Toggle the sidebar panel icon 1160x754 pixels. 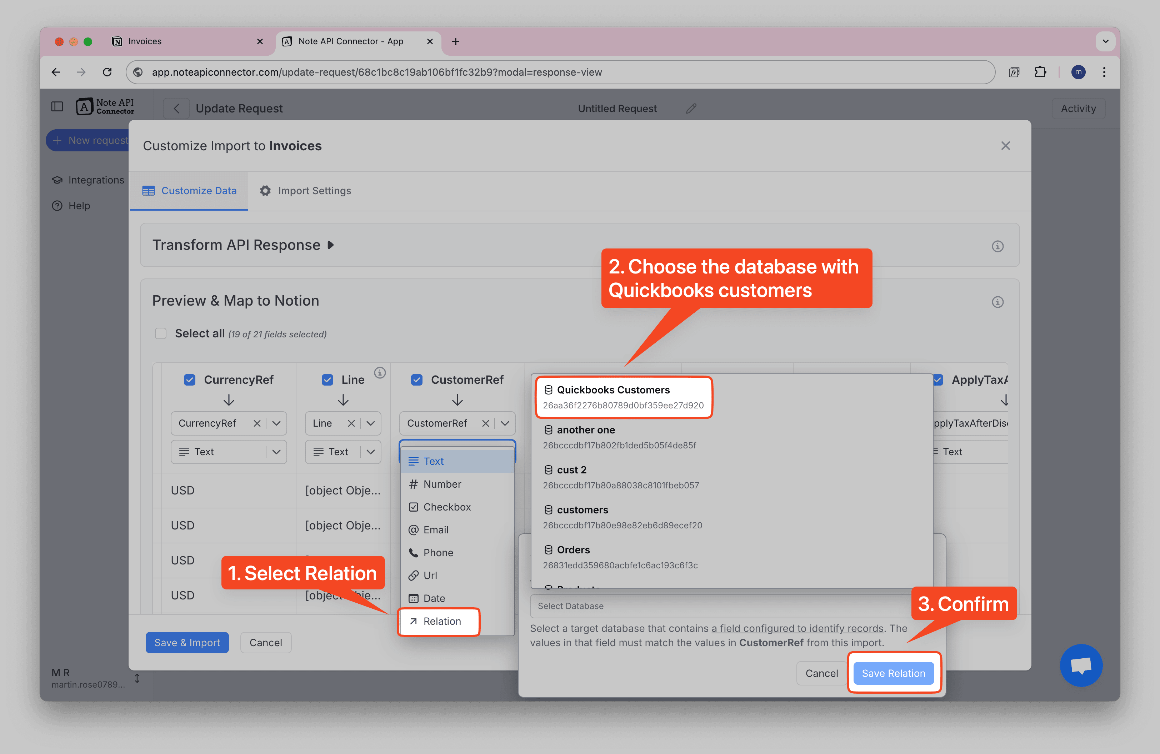57,107
